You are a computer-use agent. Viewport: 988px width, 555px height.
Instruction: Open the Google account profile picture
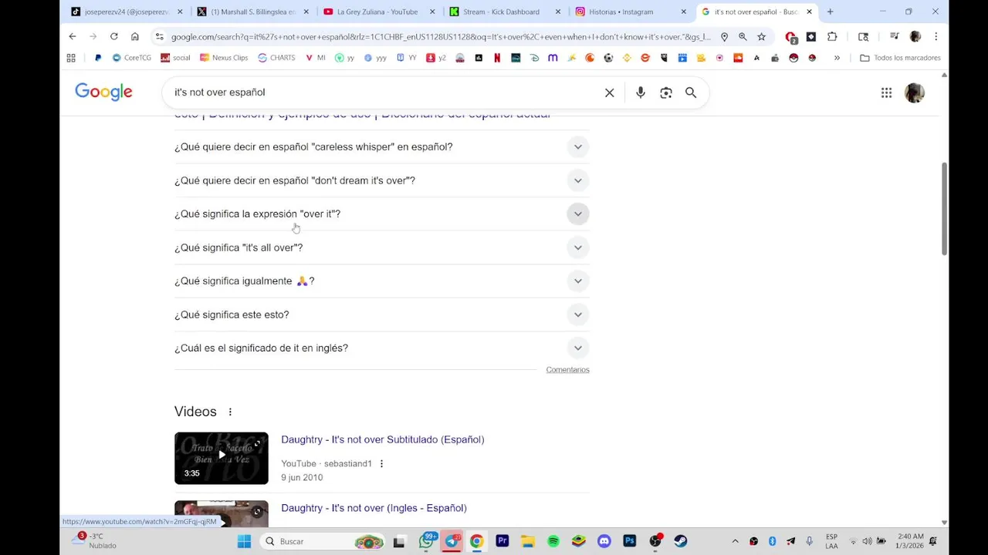pyautogui.click(x=915, y=92)
